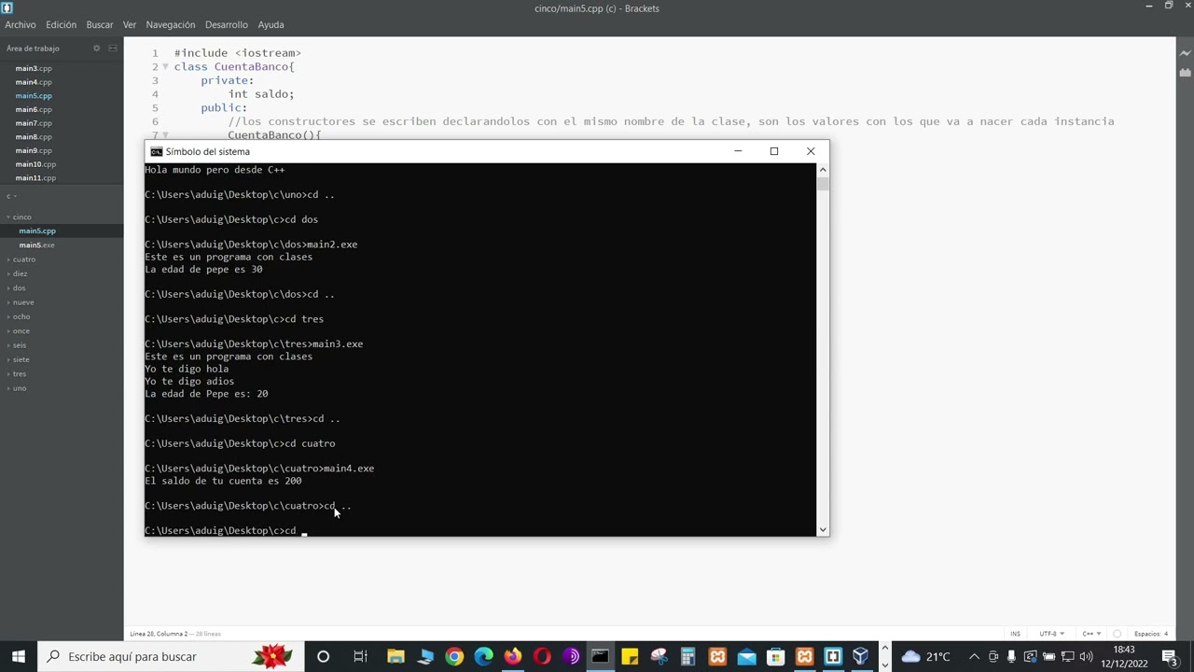Launch Opera browser from taskbar
The height and width of the screenshot is (672, 1194).
pyautogui.click(x=542, y=656)
